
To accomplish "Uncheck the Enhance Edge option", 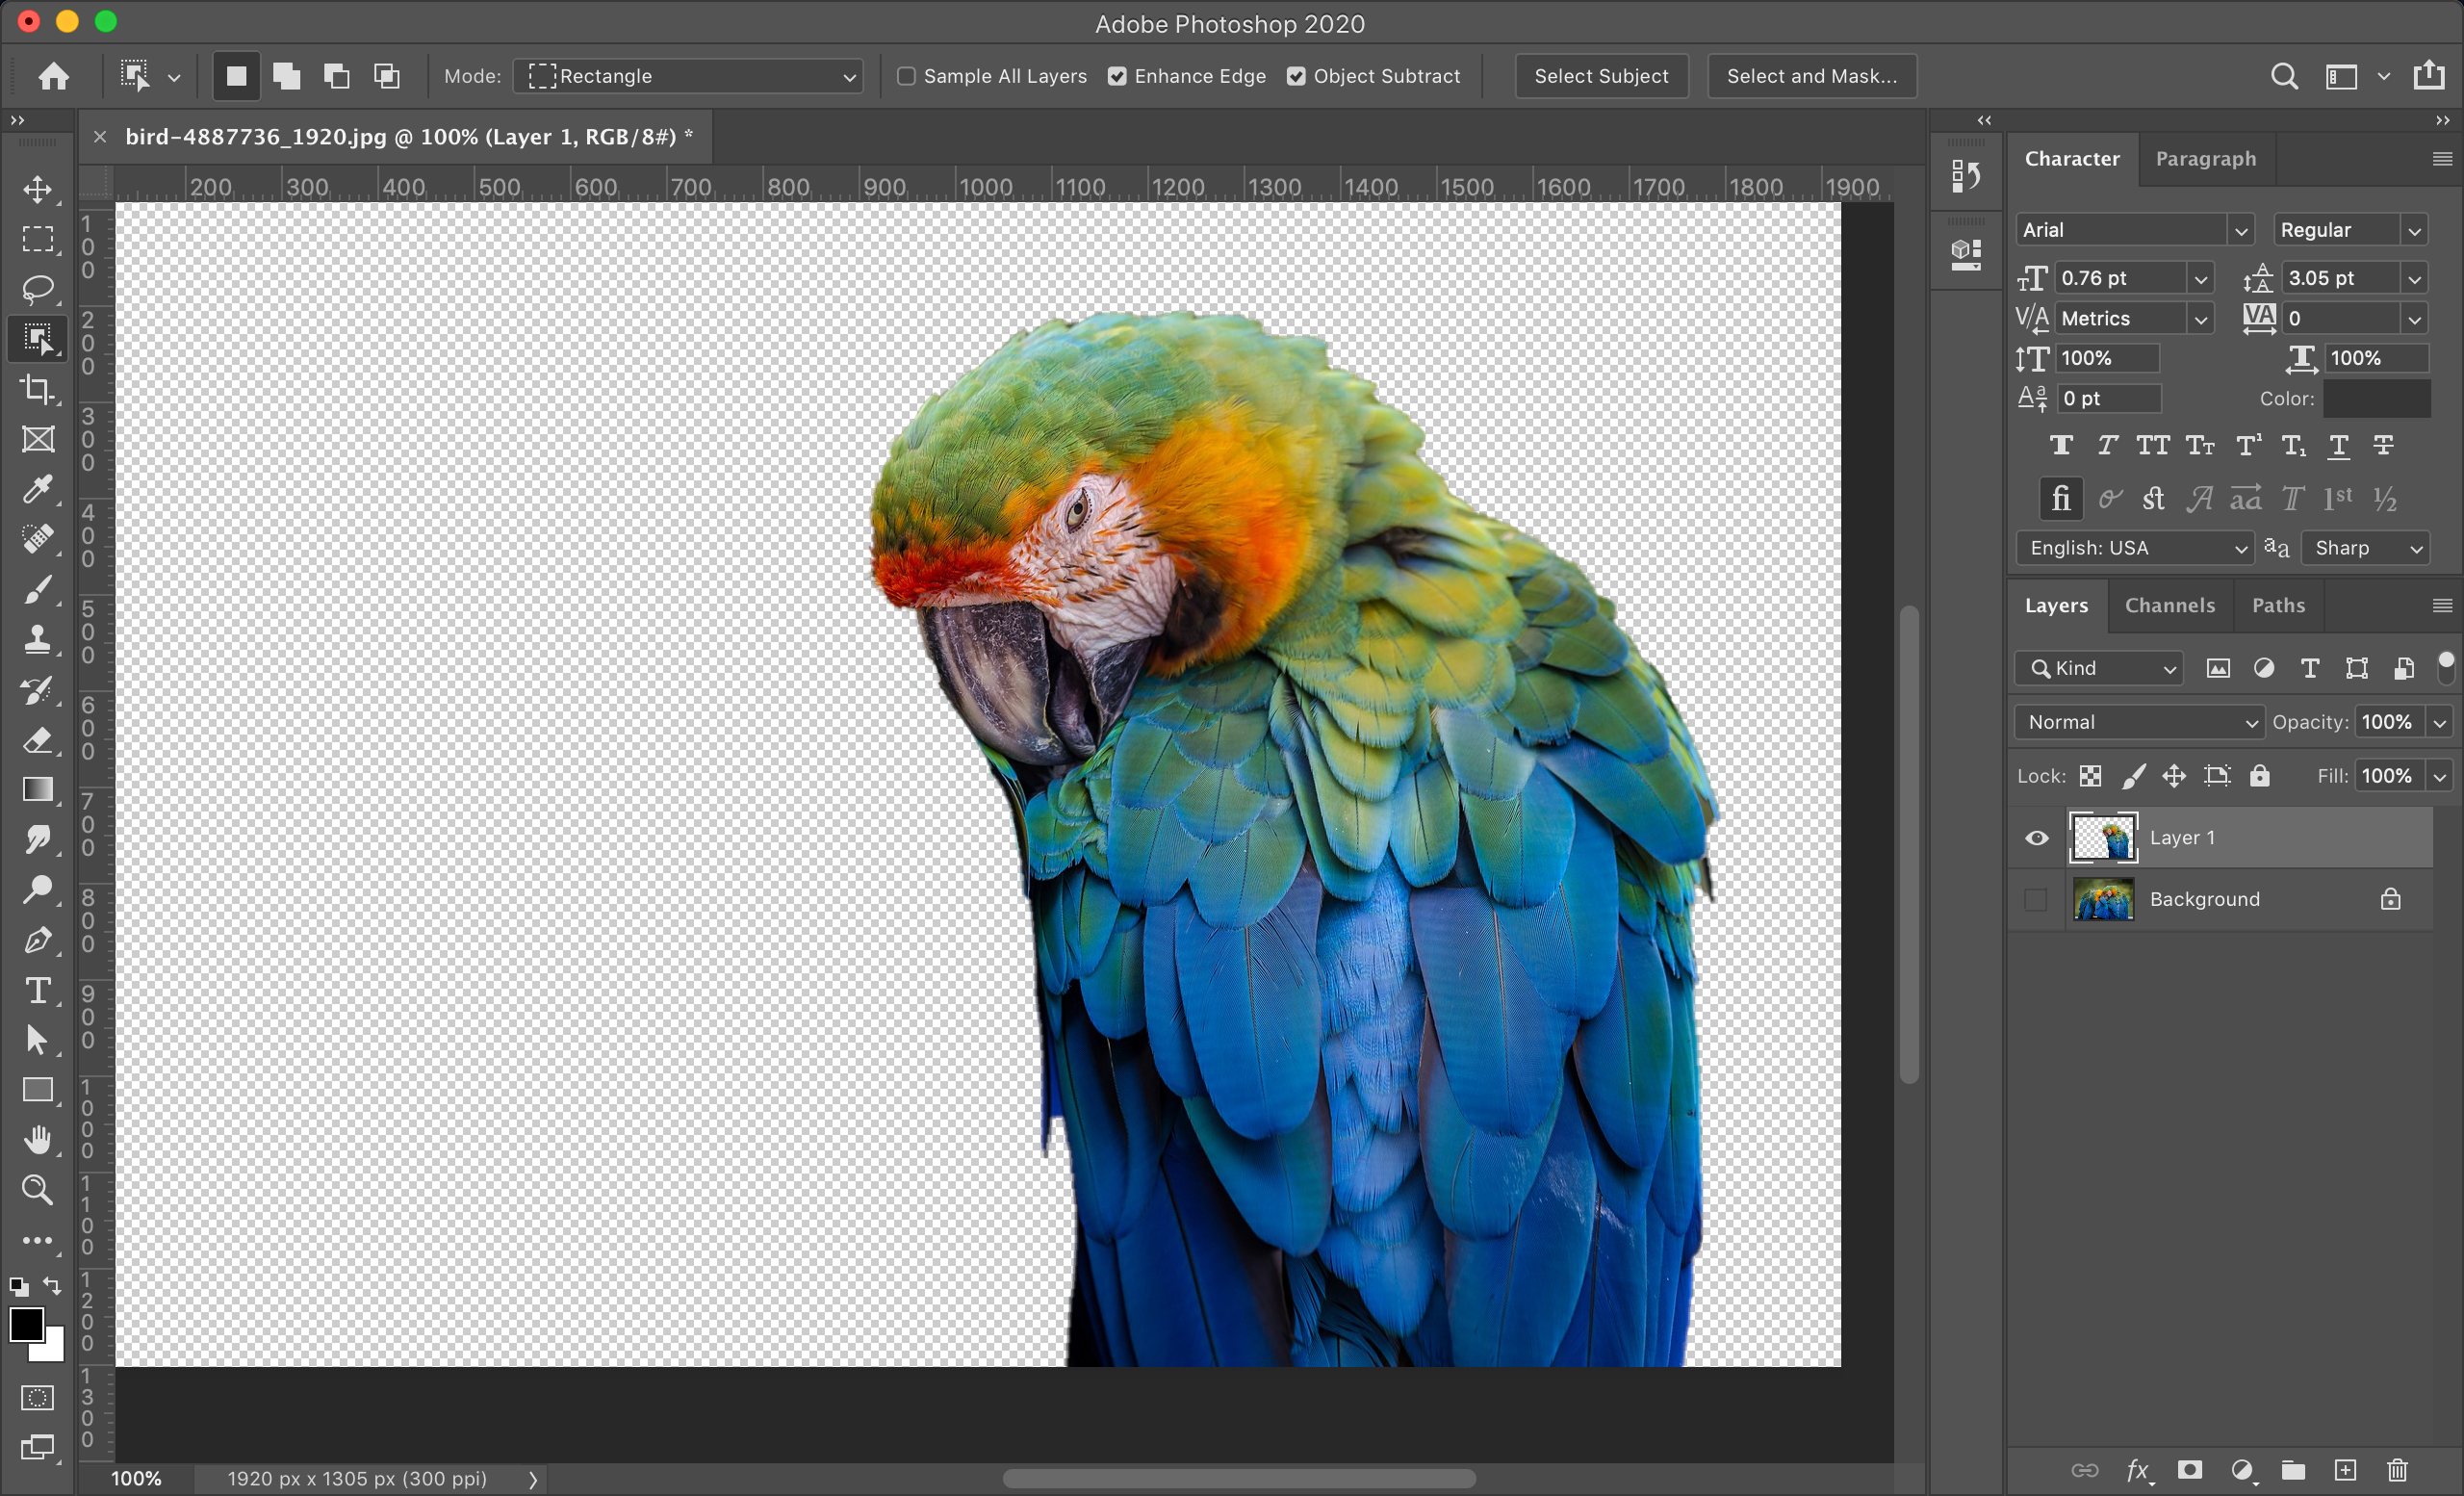I will pyautogui.click(x=1117, y=76).
